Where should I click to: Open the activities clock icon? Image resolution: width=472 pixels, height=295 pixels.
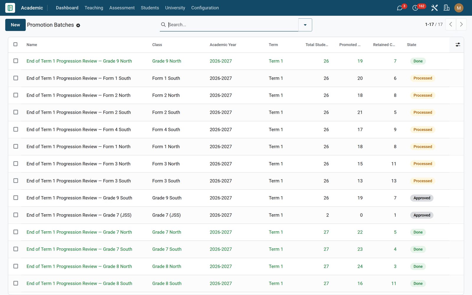pos(415,8)
